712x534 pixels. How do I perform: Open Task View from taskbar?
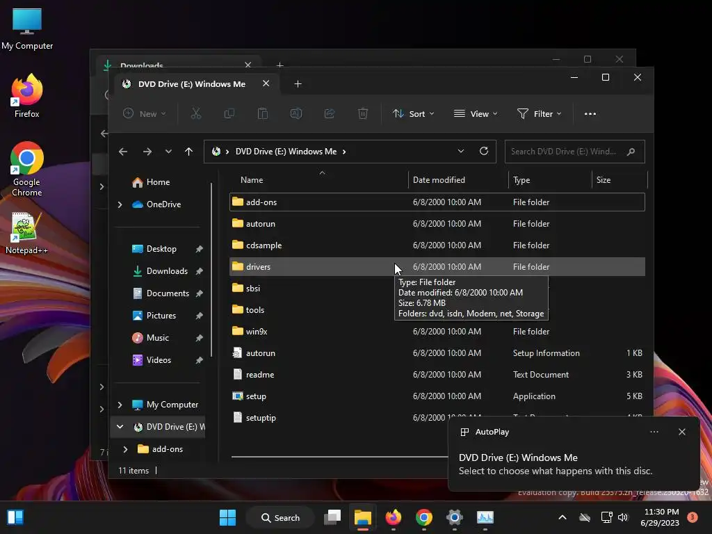click(332, 517)
